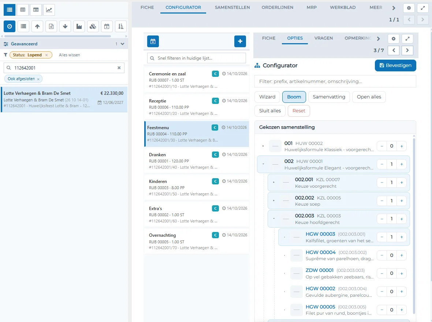Click the stacked cubes stock icon

pyautogui.click(x=93, y=26)
